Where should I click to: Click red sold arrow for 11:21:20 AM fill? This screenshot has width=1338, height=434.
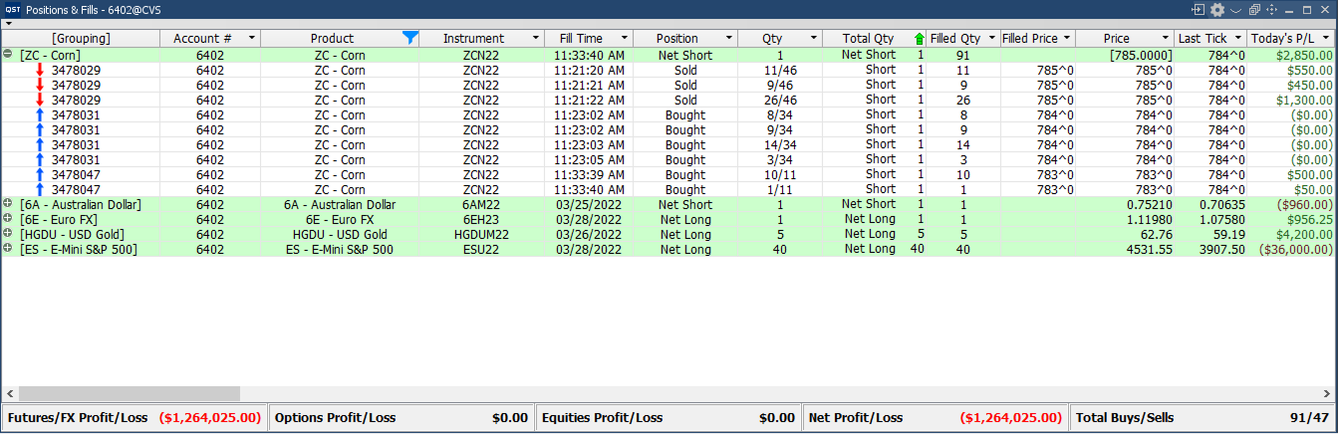click(x=39, y=71)
